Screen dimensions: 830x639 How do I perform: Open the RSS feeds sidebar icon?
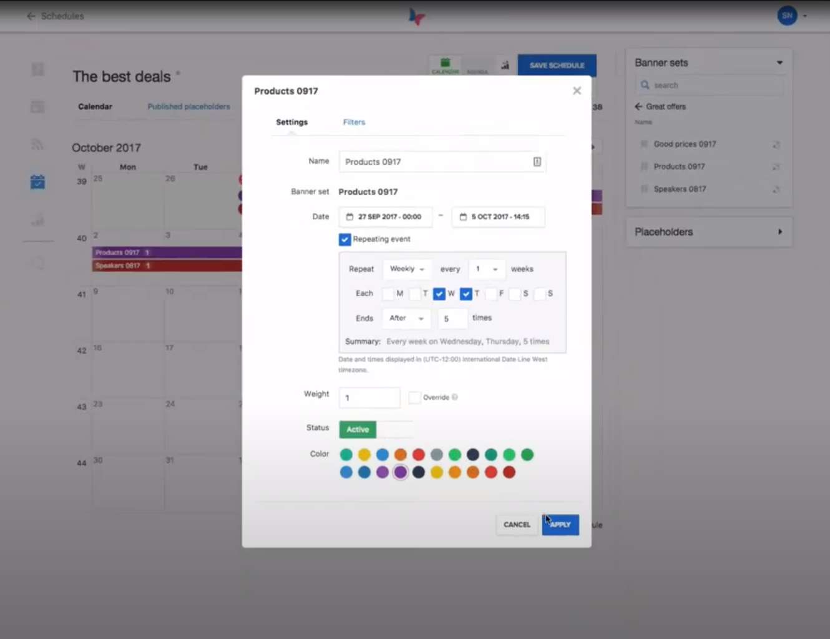[37, 144]
